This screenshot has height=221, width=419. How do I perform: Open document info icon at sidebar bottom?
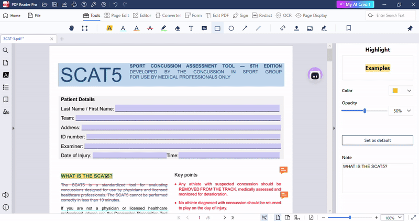(6, 207)
